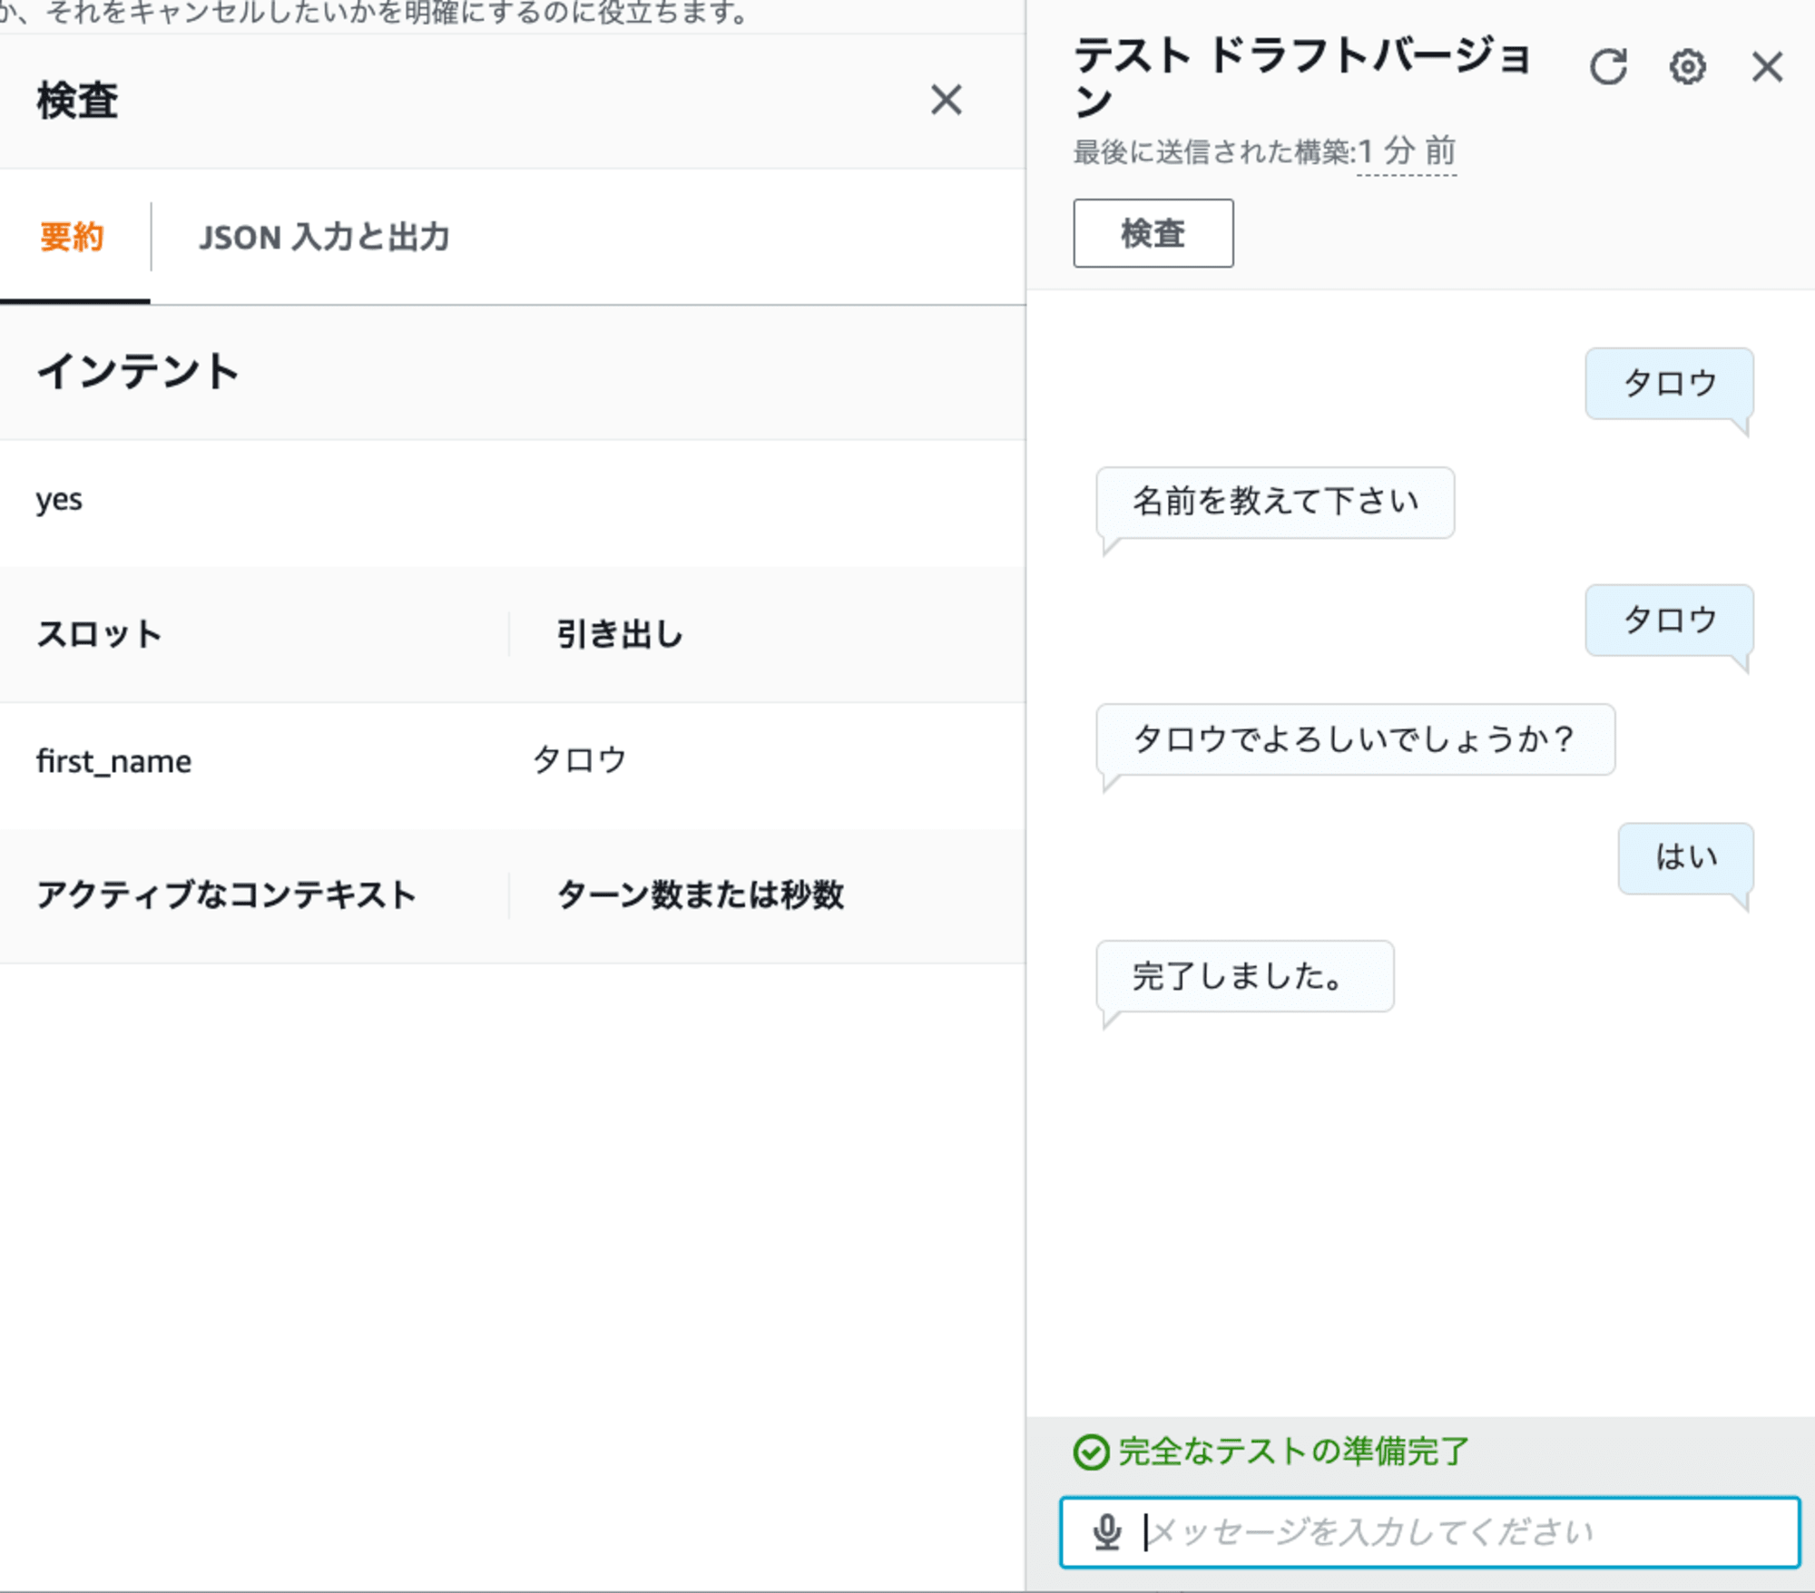The height and width of the screenshot is (1593, 1815).
Task: Close the test draft version panel
Action: [x=1767, y=67]
